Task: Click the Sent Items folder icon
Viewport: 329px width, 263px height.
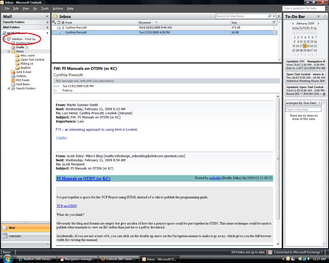Action: click(x=13, y=84)
